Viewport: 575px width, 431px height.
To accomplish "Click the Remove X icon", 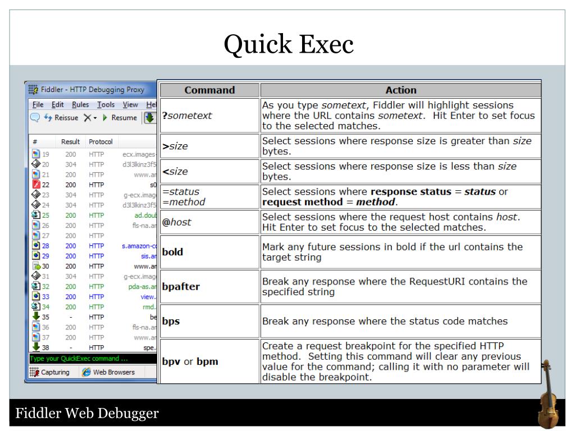I will pos(87,118).
